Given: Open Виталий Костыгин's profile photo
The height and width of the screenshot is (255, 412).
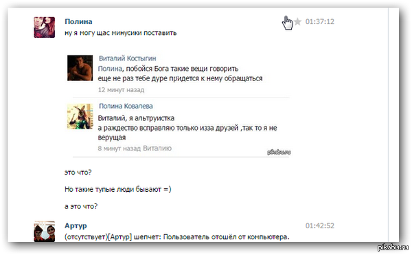Looking at the screenshot, I should (x=80, y=68).
